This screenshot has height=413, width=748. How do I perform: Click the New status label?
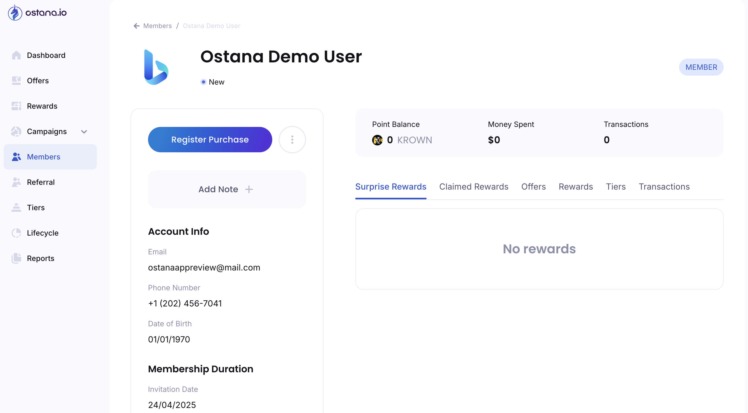[x=216, y=82]
